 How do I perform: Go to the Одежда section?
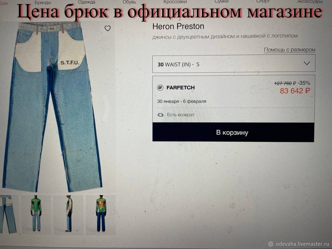point(87,2)
